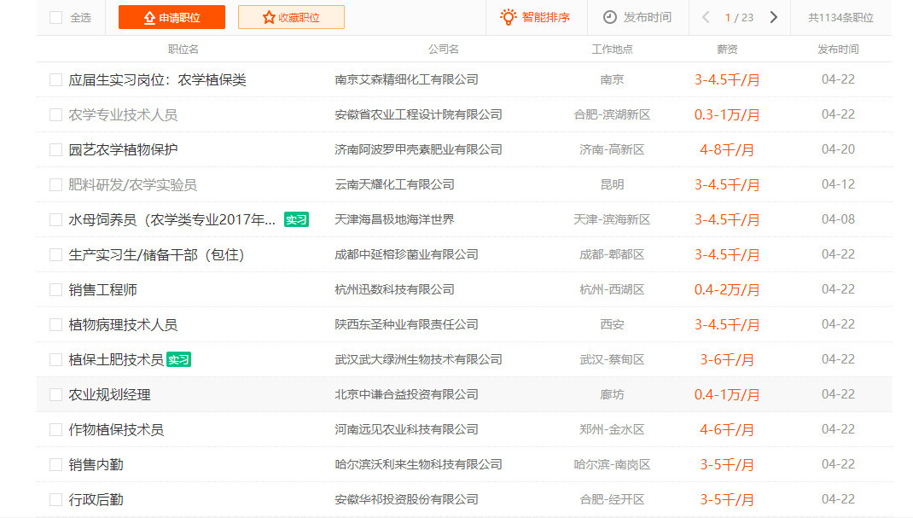Screen dimensions: 913x518
Task: Check box for 水母饲养员 row
Action: coord(56,219)
